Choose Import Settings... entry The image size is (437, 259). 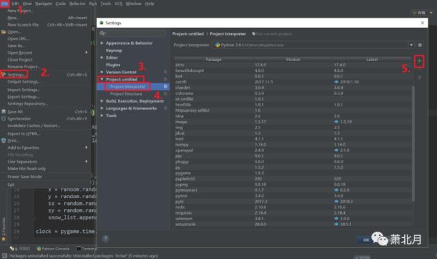click(x=24, y=90)
